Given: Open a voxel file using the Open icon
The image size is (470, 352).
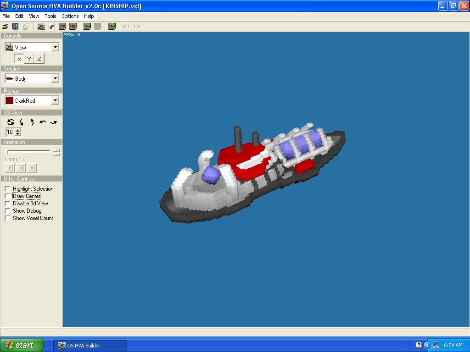Looking at the screenshot, I should (5, 26).
